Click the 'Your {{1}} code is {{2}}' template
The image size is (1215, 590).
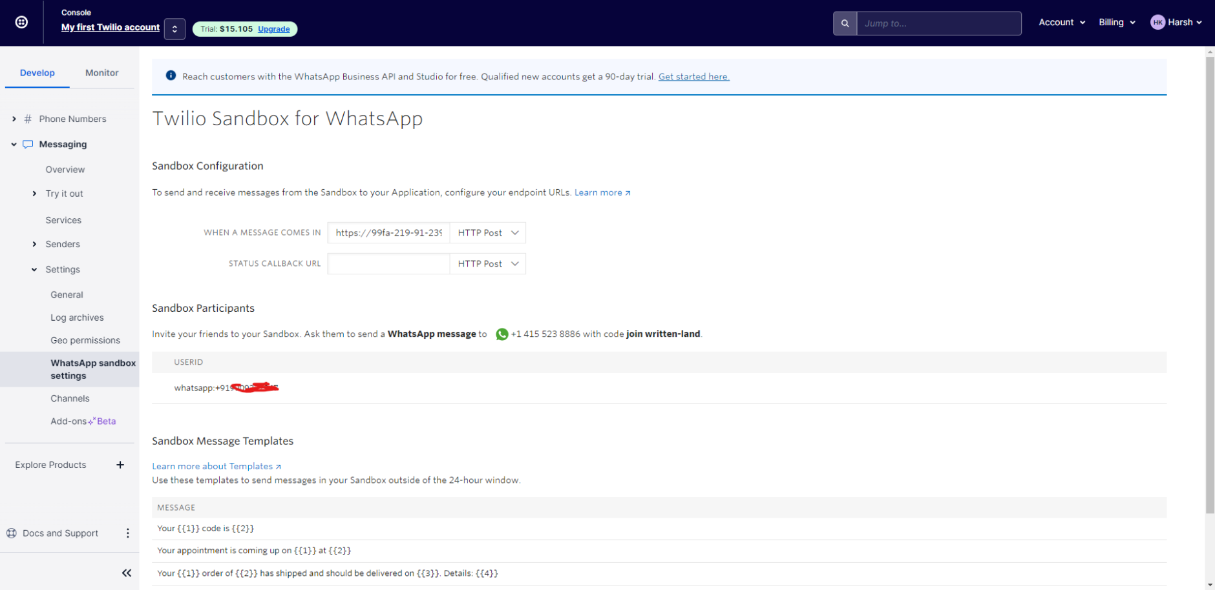click(x=206, y=528)
